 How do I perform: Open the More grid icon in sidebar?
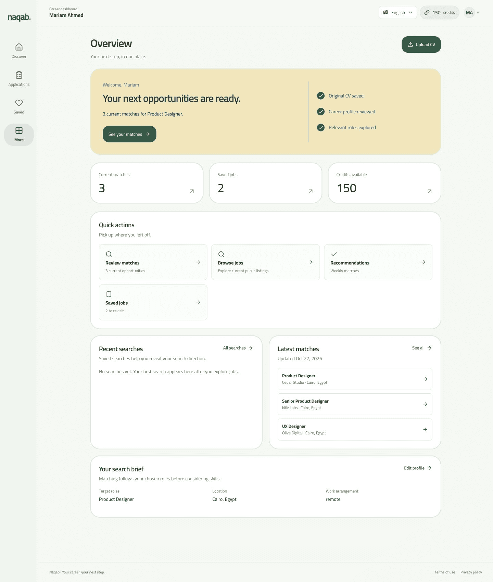pos(19,130)
